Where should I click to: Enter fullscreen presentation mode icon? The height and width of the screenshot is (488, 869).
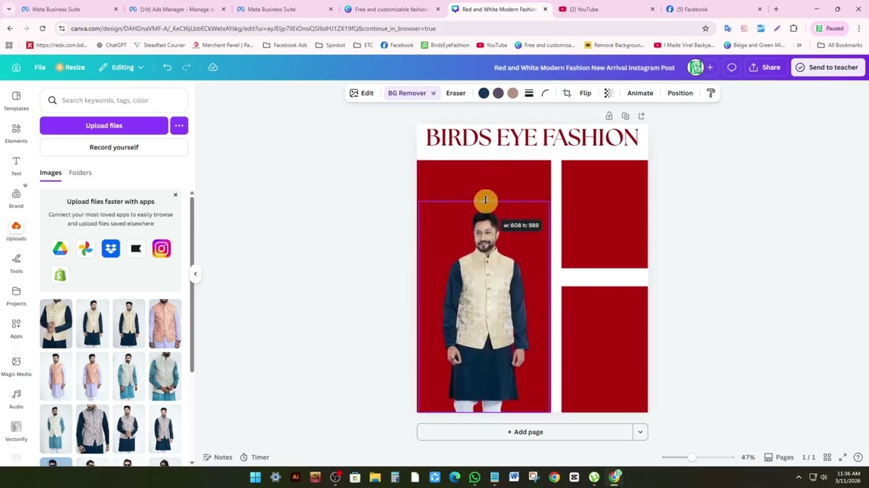click(843, 457)
